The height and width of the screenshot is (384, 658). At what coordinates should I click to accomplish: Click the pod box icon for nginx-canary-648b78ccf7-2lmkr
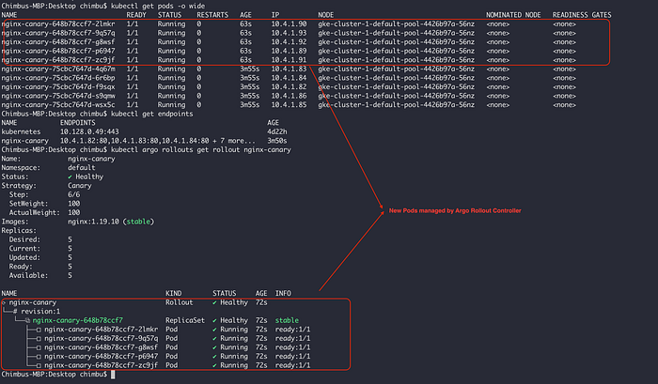pos(39,330)
